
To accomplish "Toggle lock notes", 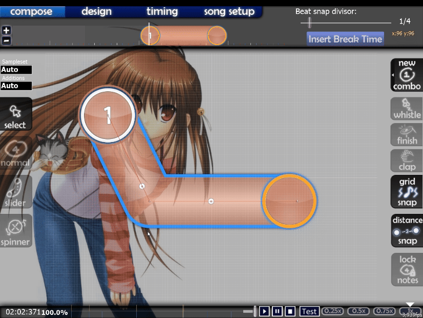I will point(407,269).
